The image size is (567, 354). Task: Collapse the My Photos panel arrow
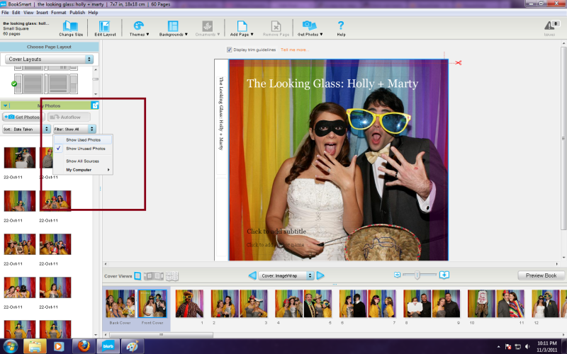click(x=6, y=105)
